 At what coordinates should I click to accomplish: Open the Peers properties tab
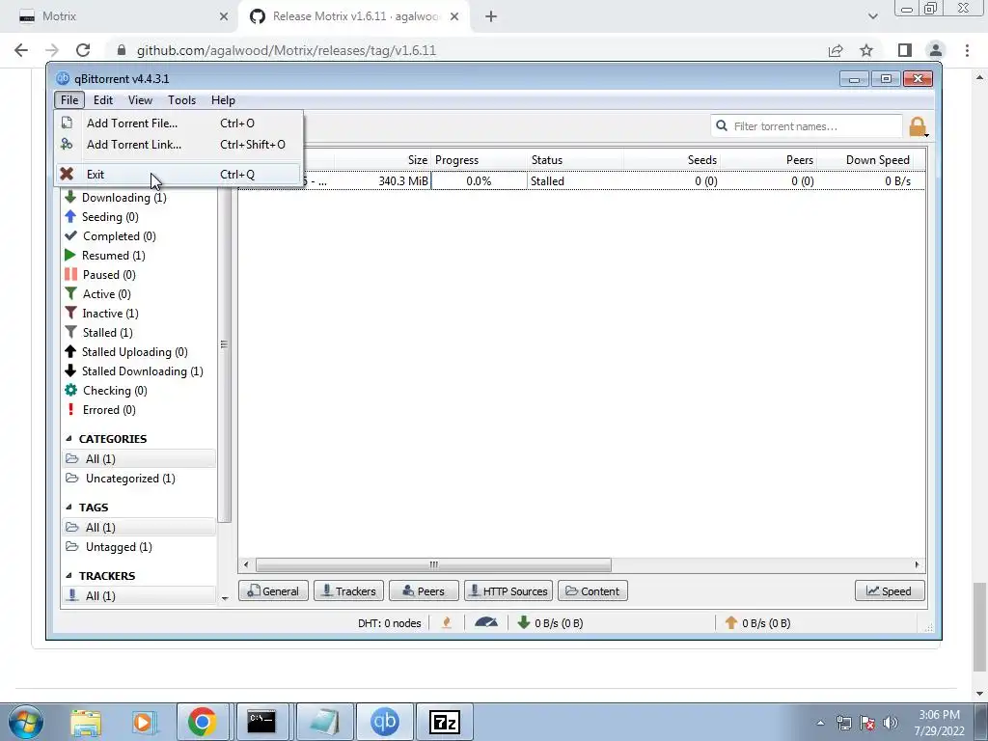[x=425, y=591]
